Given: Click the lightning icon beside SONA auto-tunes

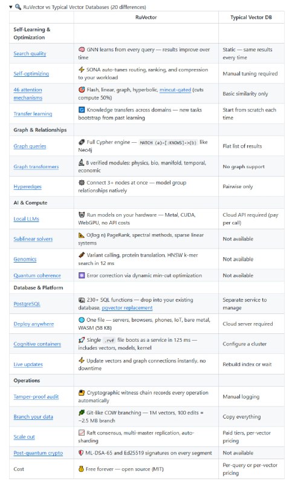Looking at the screenshot, I should coord(82,70).
